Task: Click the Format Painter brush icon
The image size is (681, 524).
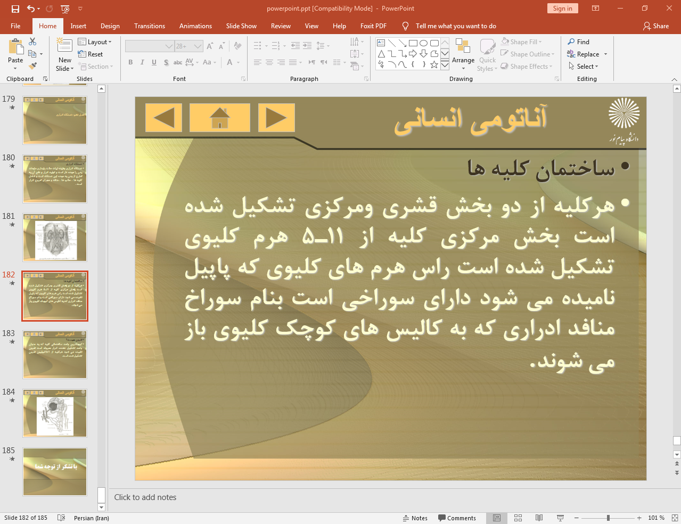Action: pos(32,66)
